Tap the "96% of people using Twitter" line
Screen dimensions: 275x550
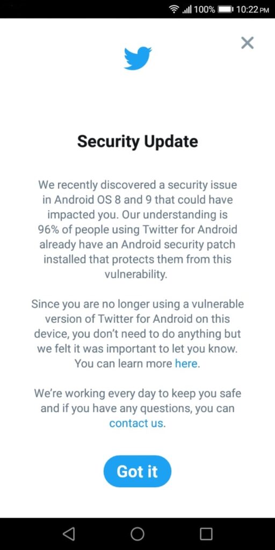click(x=137, y=229)
